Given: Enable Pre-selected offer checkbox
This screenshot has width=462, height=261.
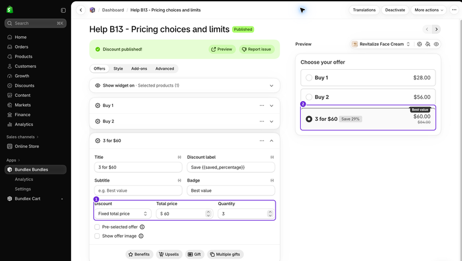Looking at the screenshot, I should click(x=97, y=227).
